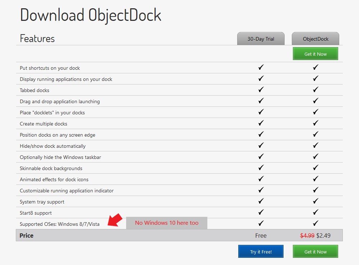This screenshot has width=359, height=265.
Task: Click the Free price in trial column
Action: pos(261,236)
